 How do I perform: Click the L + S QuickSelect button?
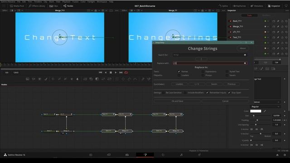point(197,84)
